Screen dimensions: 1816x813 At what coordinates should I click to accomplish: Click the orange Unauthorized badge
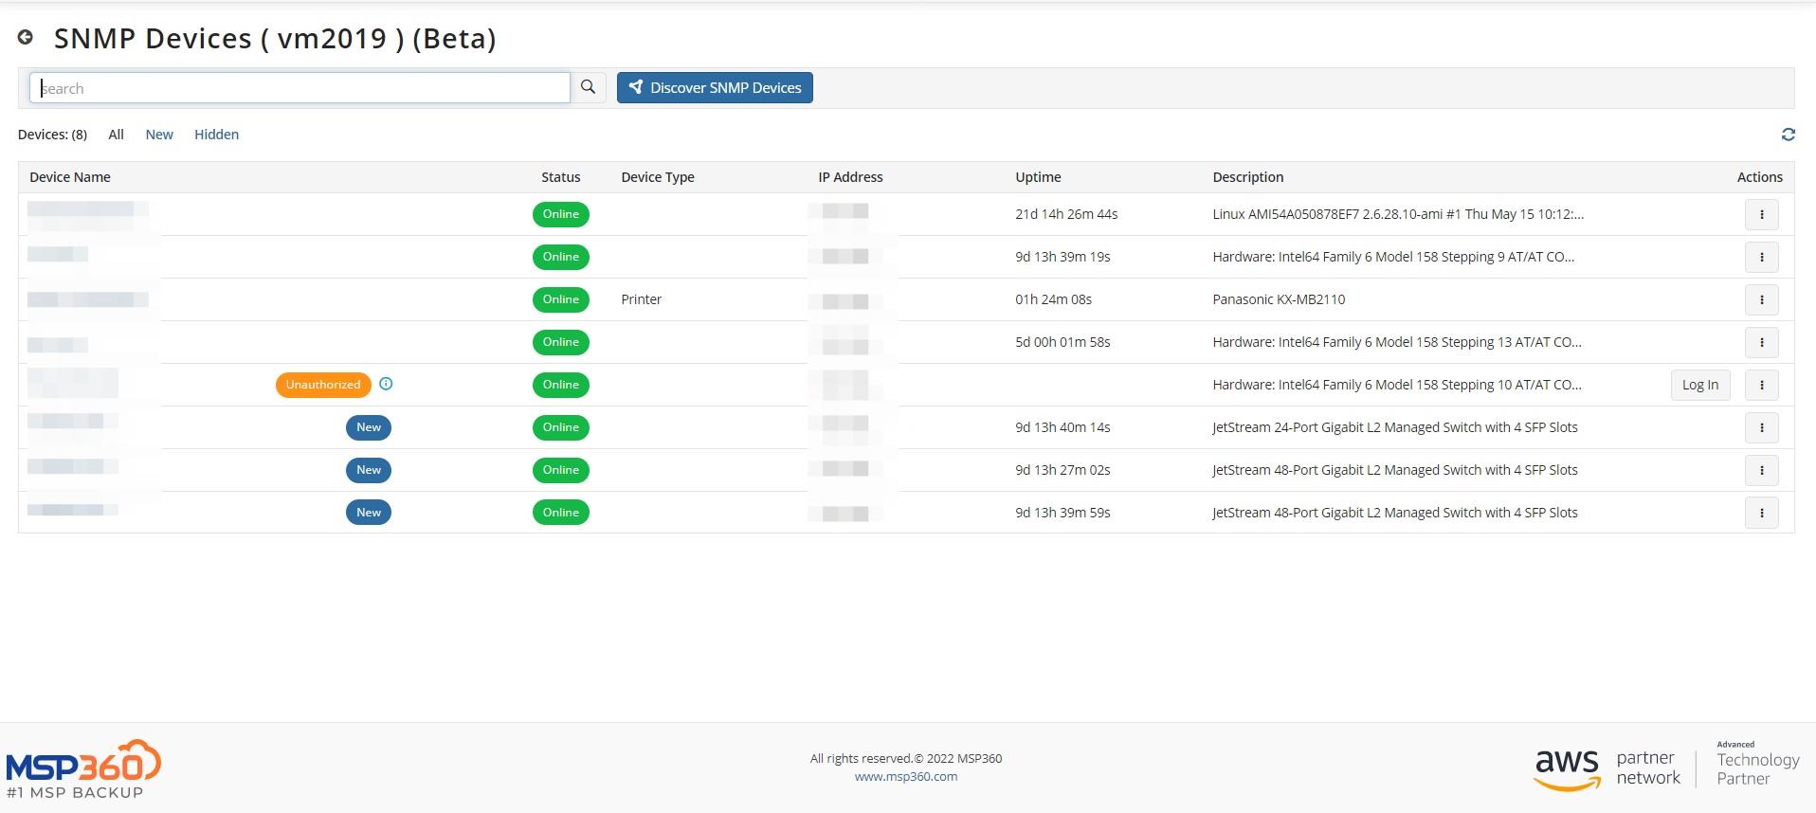(323, 385)
